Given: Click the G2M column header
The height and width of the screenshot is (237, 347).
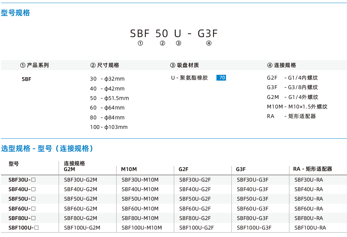Looking at the screenshot, I should coord(70,169).
